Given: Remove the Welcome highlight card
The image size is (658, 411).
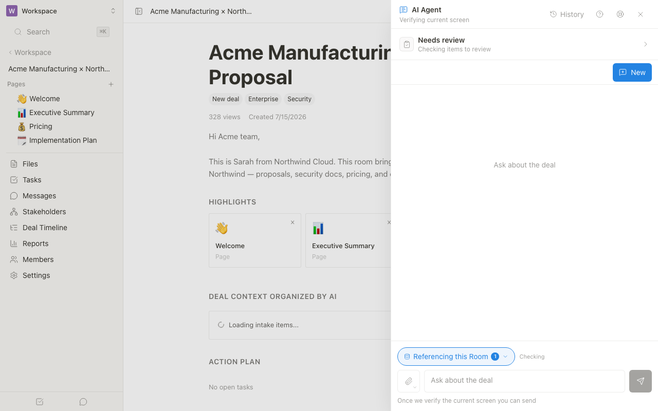Looking at the screenshot, I should 293,222.
